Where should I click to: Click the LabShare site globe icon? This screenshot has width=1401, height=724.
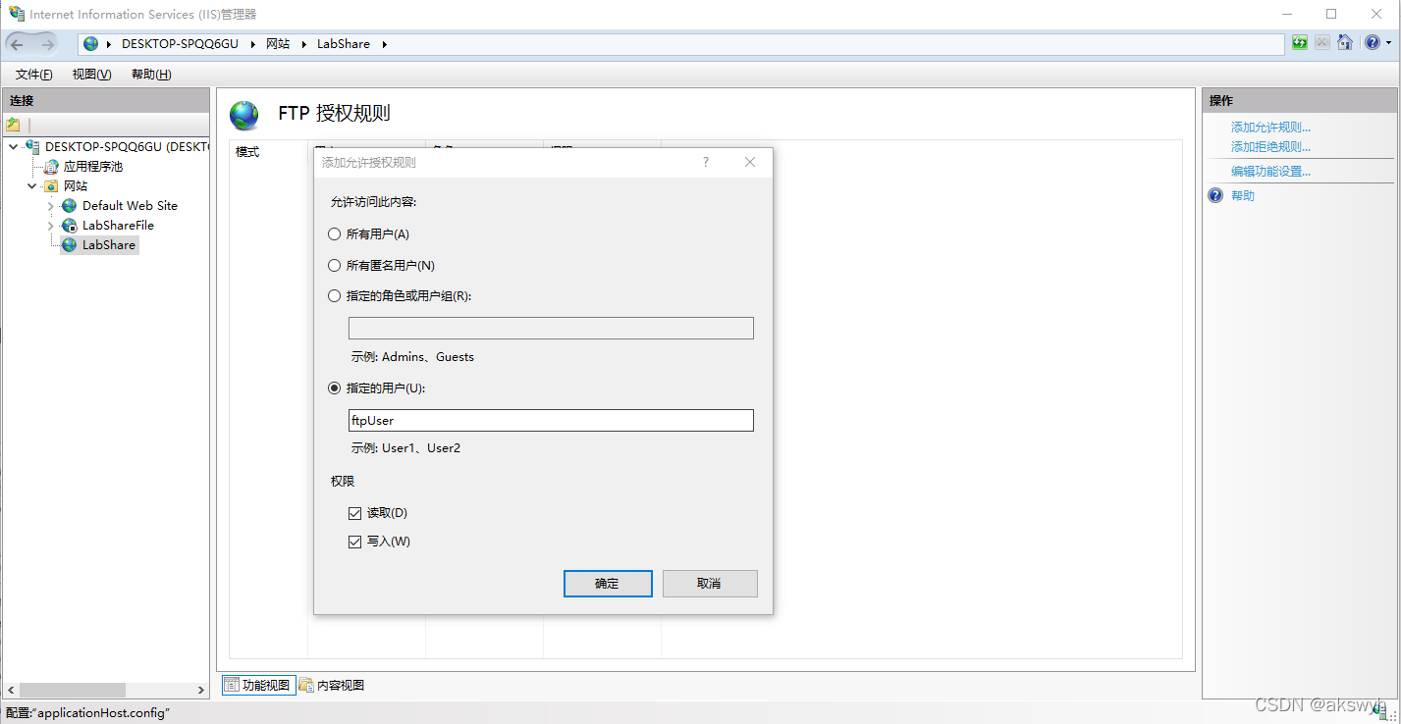(x=69, y=245)
